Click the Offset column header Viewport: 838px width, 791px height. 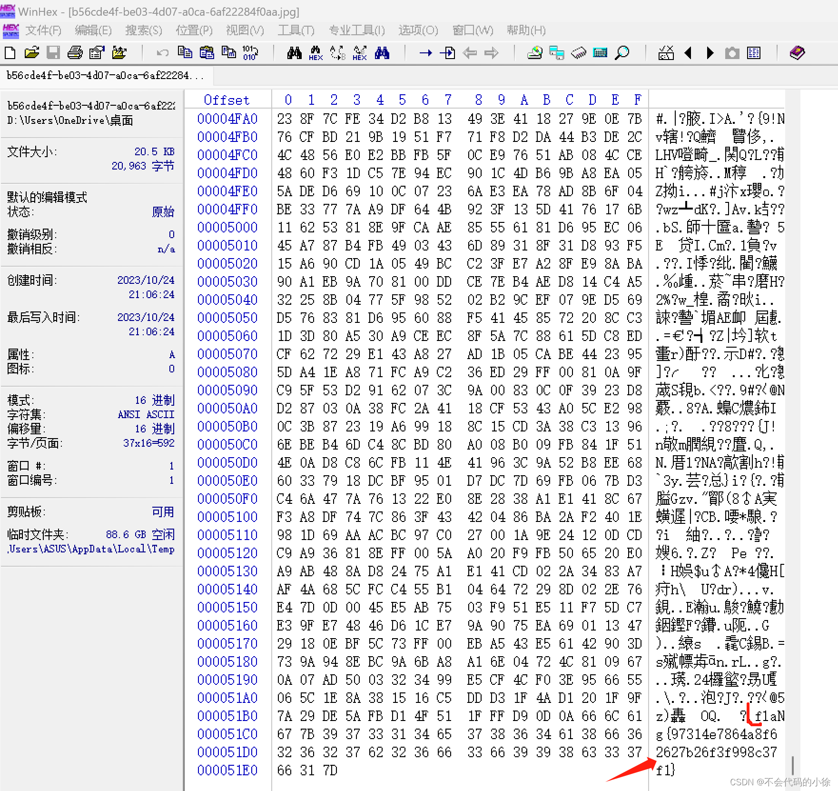pos(227,100)
